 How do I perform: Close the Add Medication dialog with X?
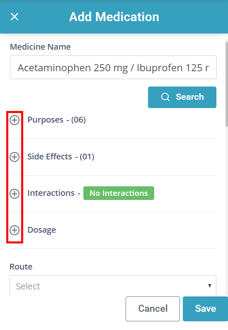15,17
